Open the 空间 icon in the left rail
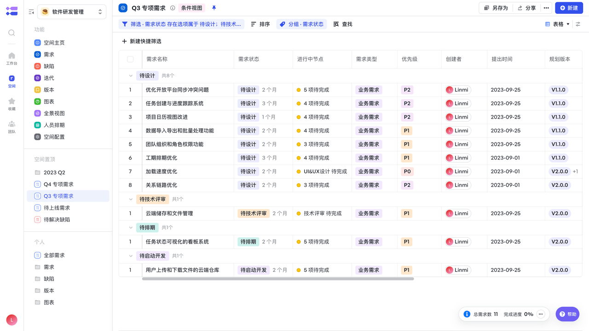The image size is (589, 331). (x=12, y=81)
